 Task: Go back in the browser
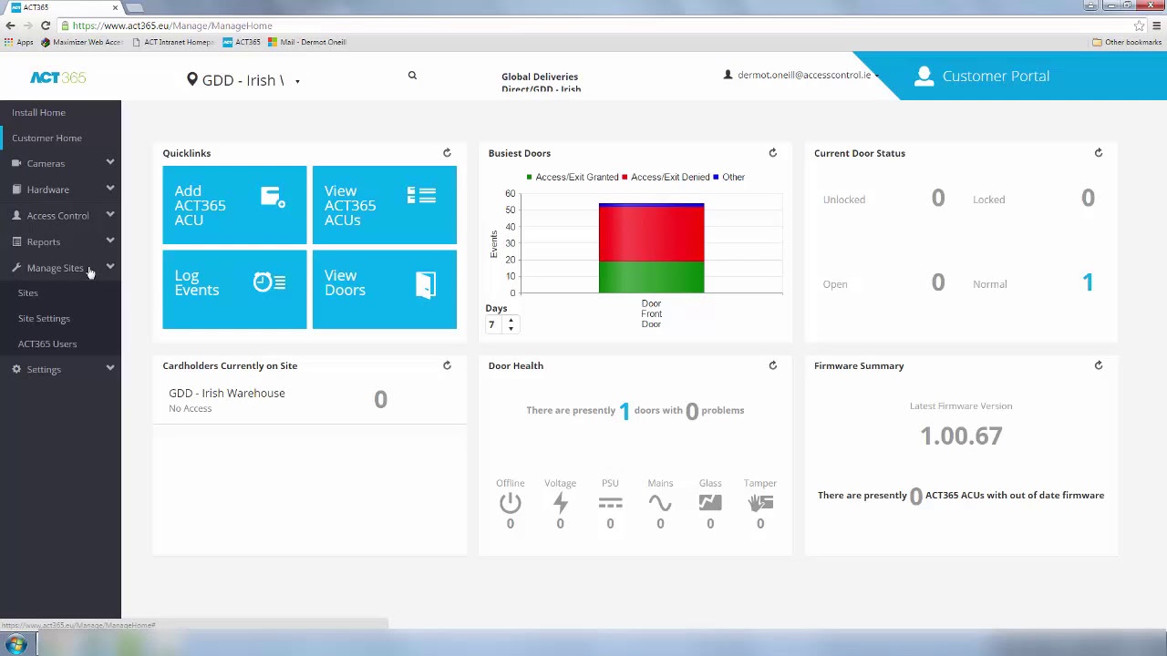(x=10, y=26)
